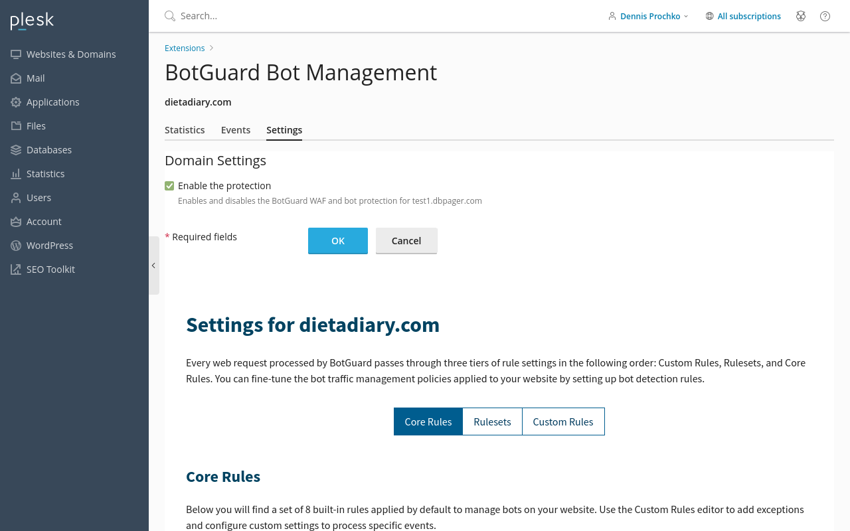Toggle the Enable the protection checkbox

click(169, 186)
